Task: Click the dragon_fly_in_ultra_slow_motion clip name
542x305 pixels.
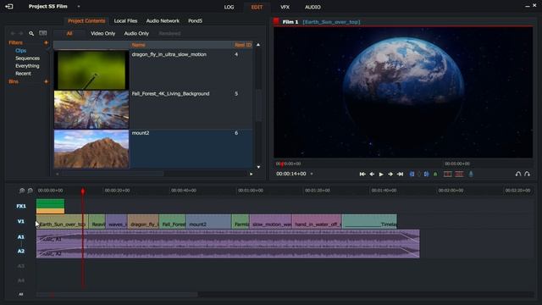Action: [x=169, y=54]
